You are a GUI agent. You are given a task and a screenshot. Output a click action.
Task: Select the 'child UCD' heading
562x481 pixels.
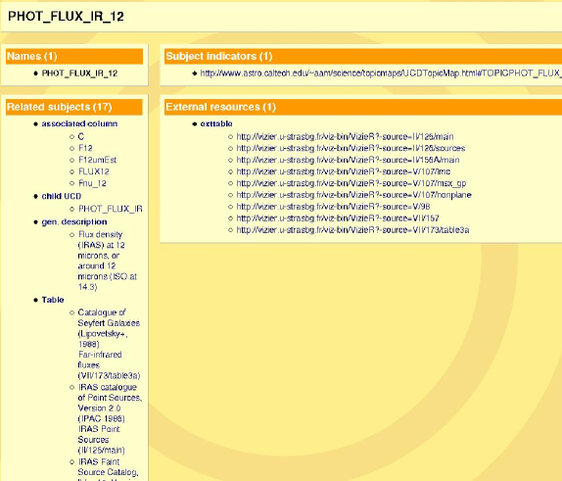click(62, 196)
